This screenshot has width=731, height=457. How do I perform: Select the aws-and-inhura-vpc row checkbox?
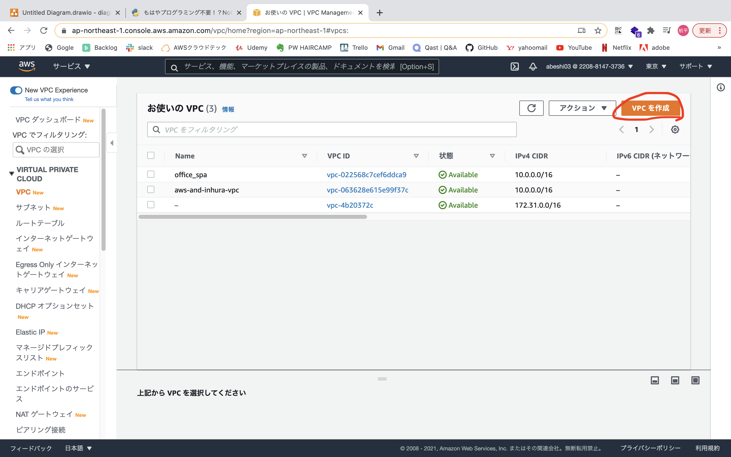point(151,189)
